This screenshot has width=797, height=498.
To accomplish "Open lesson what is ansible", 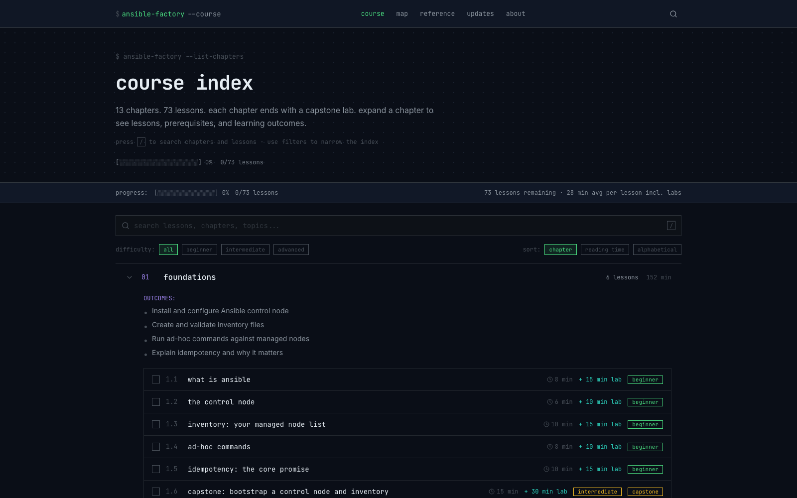I will pos(219,379).
